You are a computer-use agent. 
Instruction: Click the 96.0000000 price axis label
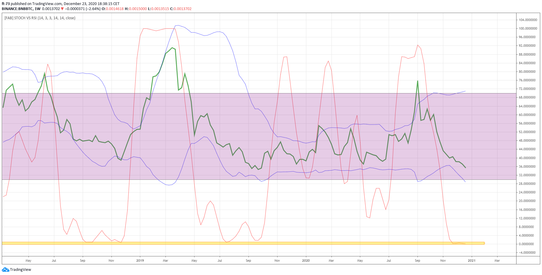tap(528, 37)
